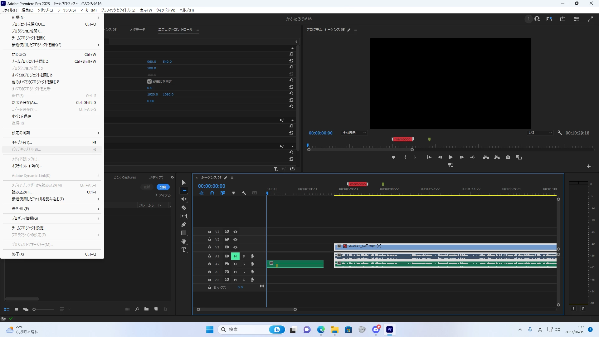This screenshot has height=337, width=599.
Task: Select the Razor tool in the toolbar
Action: [x=184, y=208]
